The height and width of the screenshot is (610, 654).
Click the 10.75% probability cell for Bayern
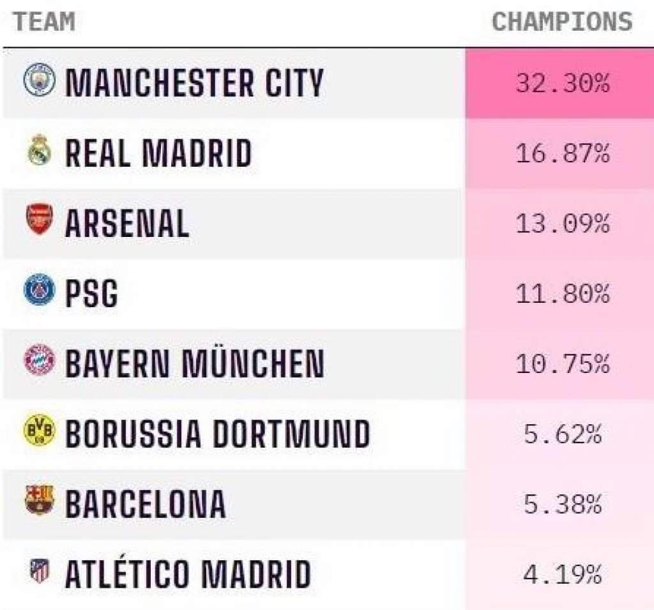point(559,364)
